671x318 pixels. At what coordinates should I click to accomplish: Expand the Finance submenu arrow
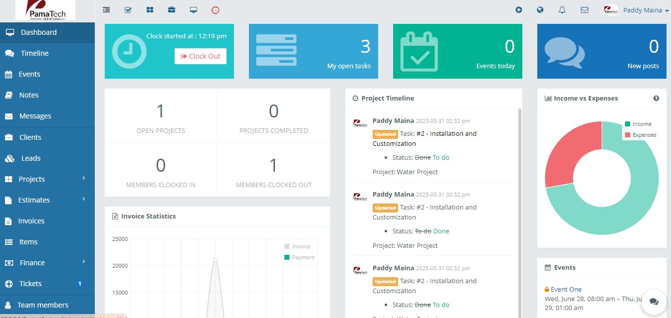tap(84, 262)
